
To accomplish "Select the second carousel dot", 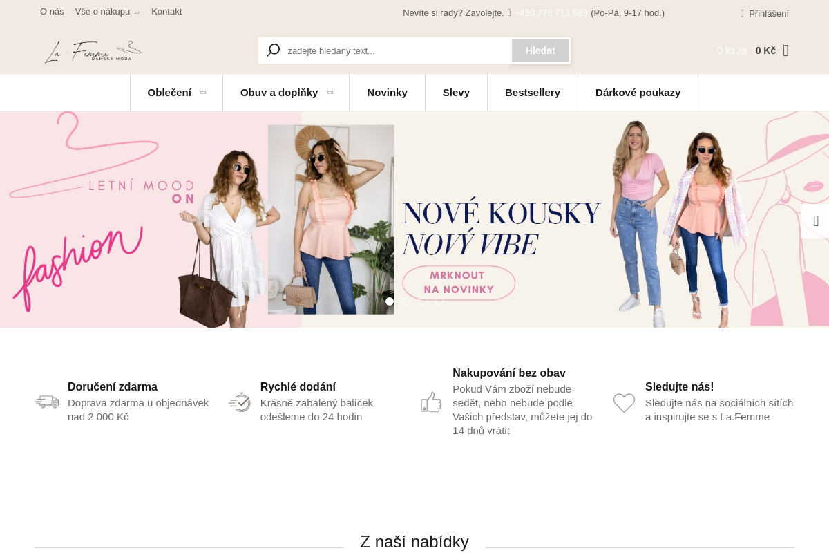I will point(406,301).
